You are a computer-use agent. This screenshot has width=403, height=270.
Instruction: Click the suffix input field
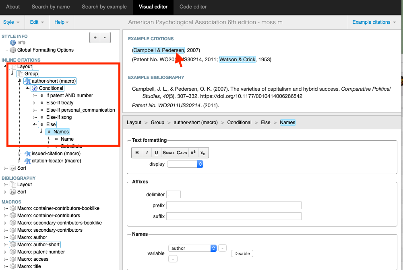[x=234, y=216]
